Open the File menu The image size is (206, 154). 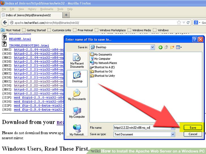(x=4, y=9)
